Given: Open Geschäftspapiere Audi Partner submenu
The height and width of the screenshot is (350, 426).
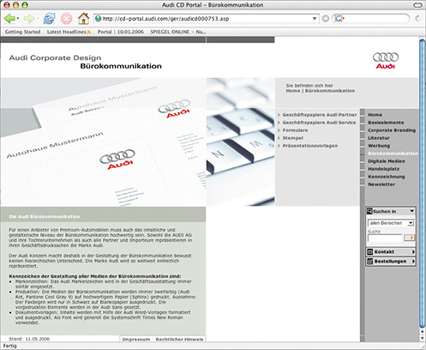Looking at the screenshot, I should pos(320,115).
